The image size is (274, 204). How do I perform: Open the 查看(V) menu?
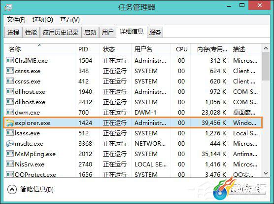click(69, 20)
